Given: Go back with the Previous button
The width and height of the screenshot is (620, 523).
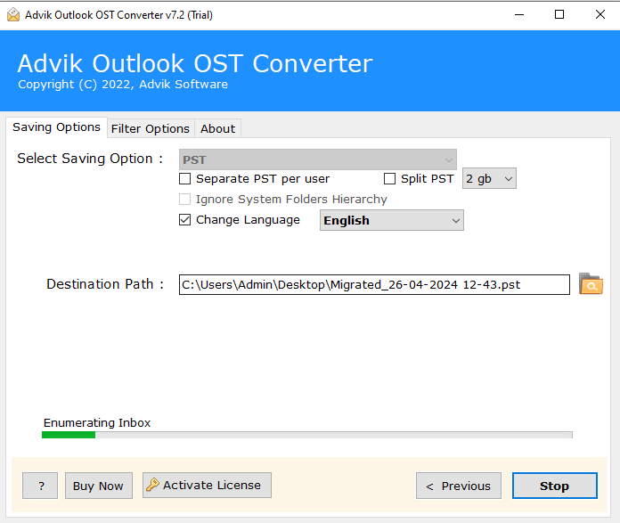Looking at the screenshot, I should tap(459, 486).
